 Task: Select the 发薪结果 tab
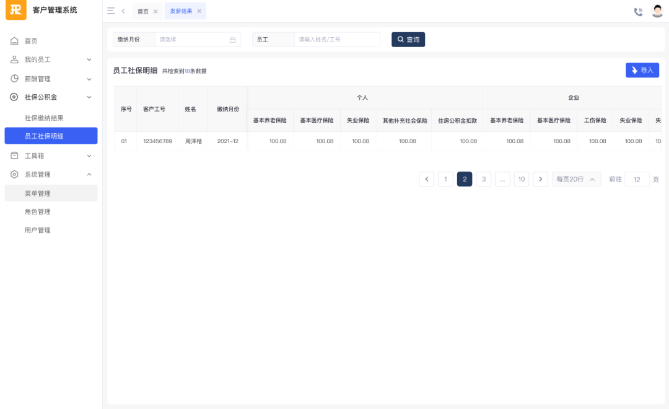pos(181,11)
